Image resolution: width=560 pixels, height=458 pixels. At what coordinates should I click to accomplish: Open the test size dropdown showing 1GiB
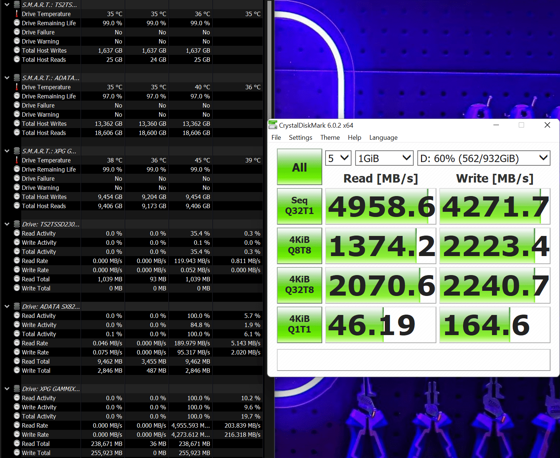coord(384,158)
